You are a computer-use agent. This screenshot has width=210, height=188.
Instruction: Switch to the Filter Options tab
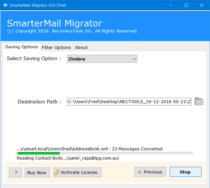pos(56,48)
